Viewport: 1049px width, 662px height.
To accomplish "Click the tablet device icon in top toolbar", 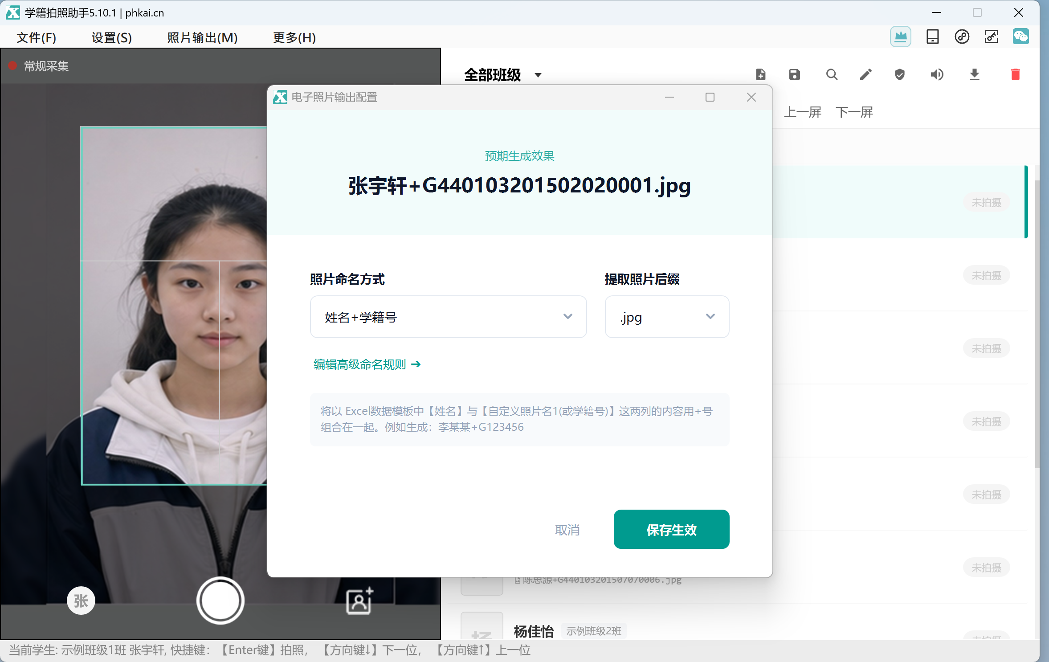I will point(932,37).
